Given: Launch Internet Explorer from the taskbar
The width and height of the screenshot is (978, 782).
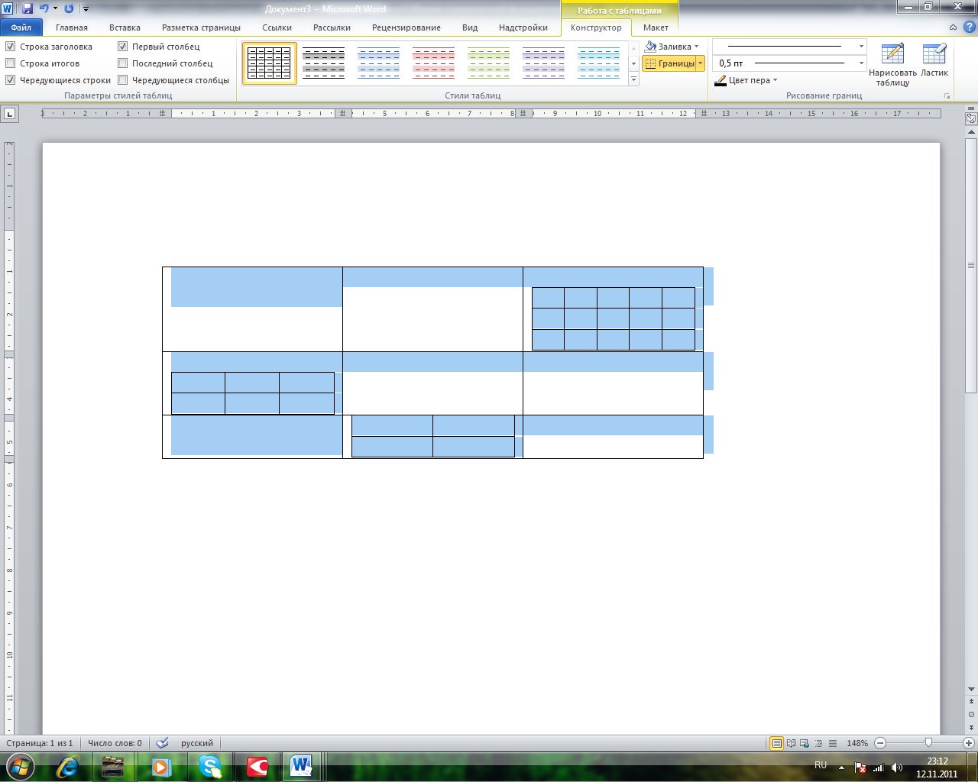Looking at the screenshot, I should pos(67,767).
